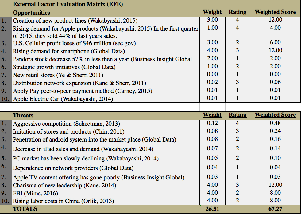
Task: Select the 'Dependence on network providers' cell
Action: (73, 168)
